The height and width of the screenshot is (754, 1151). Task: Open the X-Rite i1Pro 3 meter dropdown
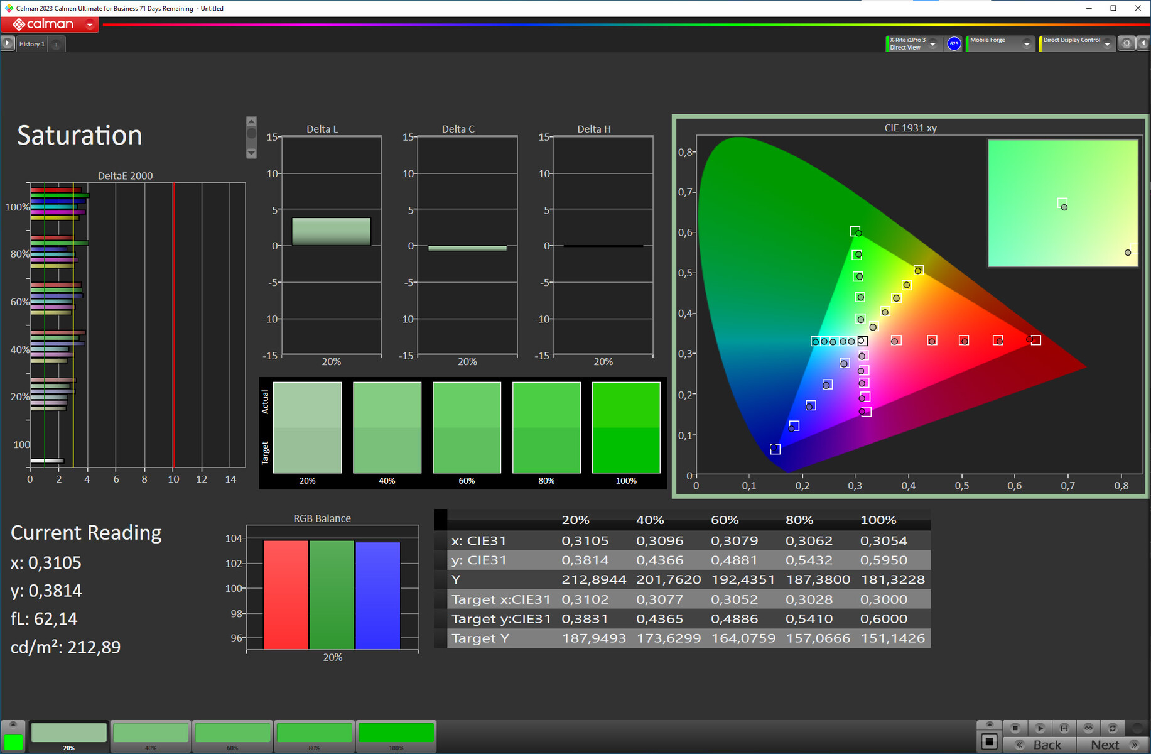coord(932,44)
